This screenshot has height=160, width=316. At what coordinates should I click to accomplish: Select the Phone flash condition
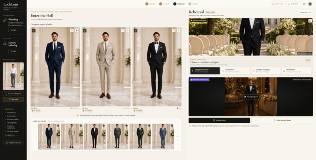296,71
